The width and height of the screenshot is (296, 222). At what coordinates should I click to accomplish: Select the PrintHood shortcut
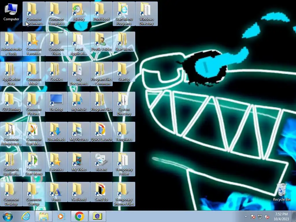click(x=101, y=12)
